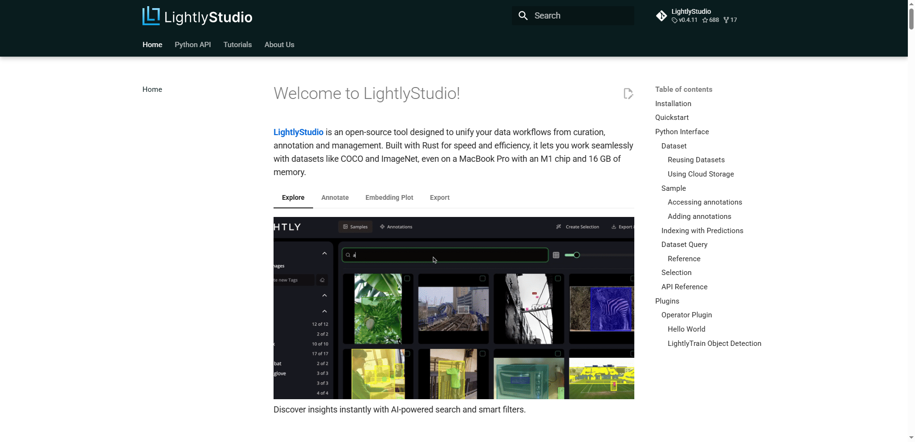Select the checkbox on the railway tracks image
This screenshot has height=442, width=915.
[482, 278]
